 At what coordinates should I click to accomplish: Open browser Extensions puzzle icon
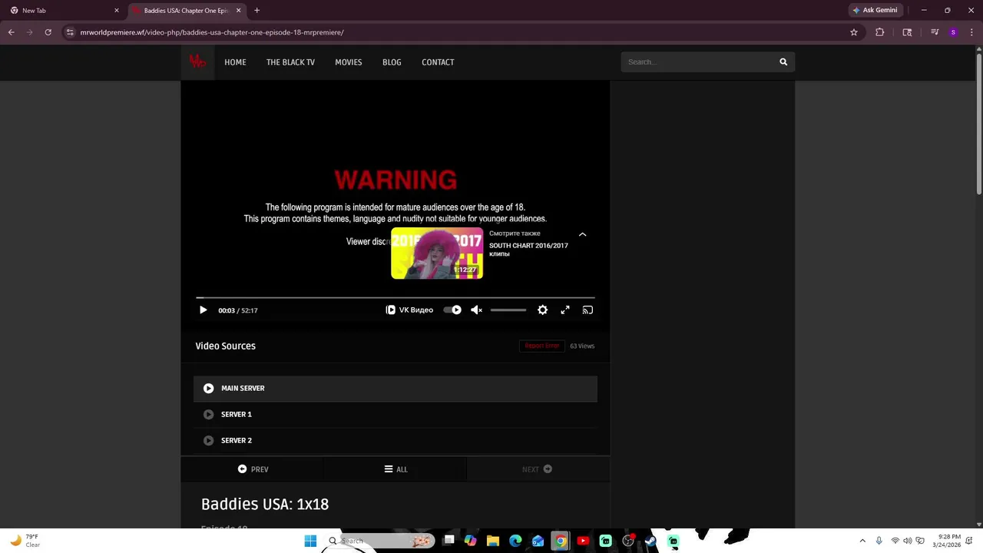tap(880, 32)
